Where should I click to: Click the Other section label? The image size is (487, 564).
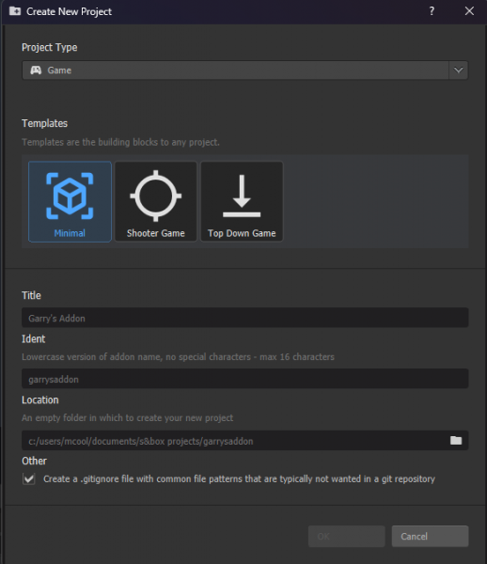(x=34, y=461)
